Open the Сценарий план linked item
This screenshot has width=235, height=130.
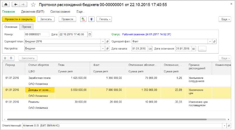pyautogui.click(x=107, y=41)
